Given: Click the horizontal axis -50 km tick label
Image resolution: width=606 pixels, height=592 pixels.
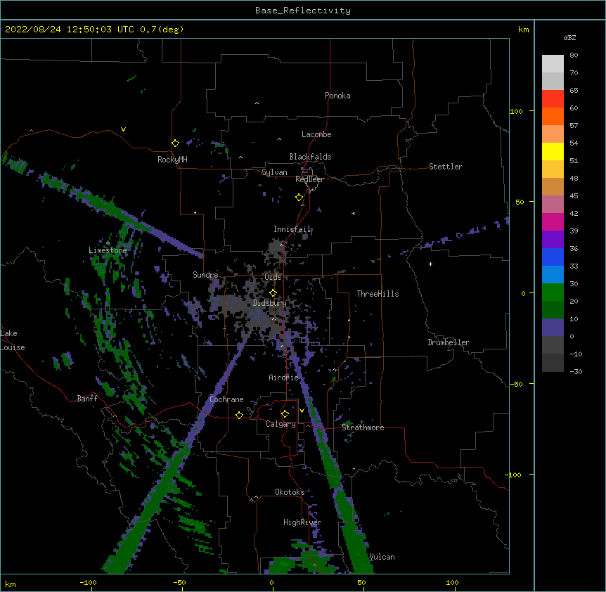Looking at the screenshot, I should point(179,583).
